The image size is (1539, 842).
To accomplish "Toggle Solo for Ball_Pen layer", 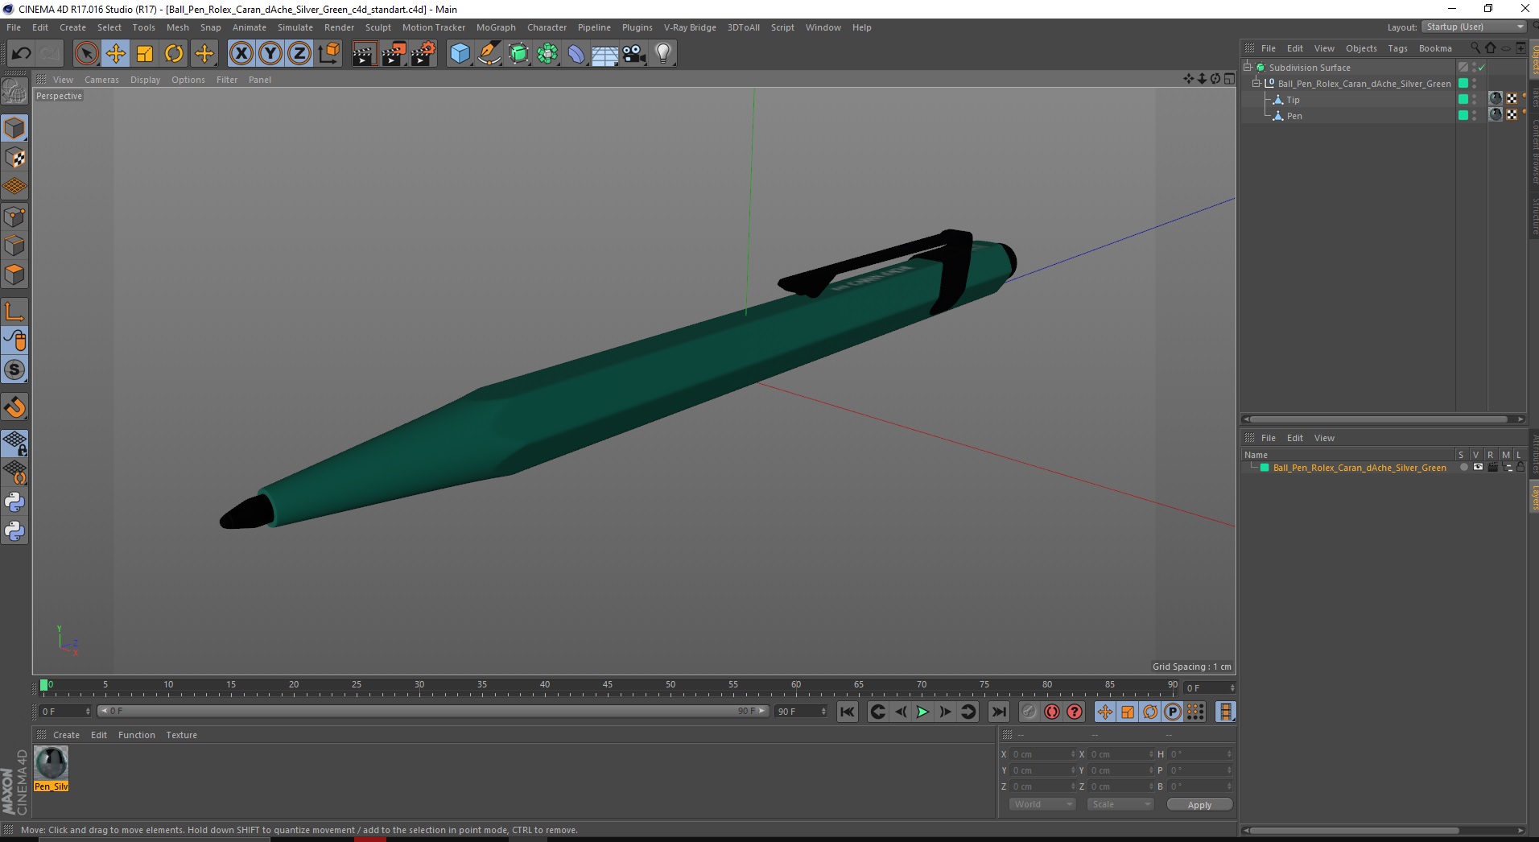I will 1463,468.
